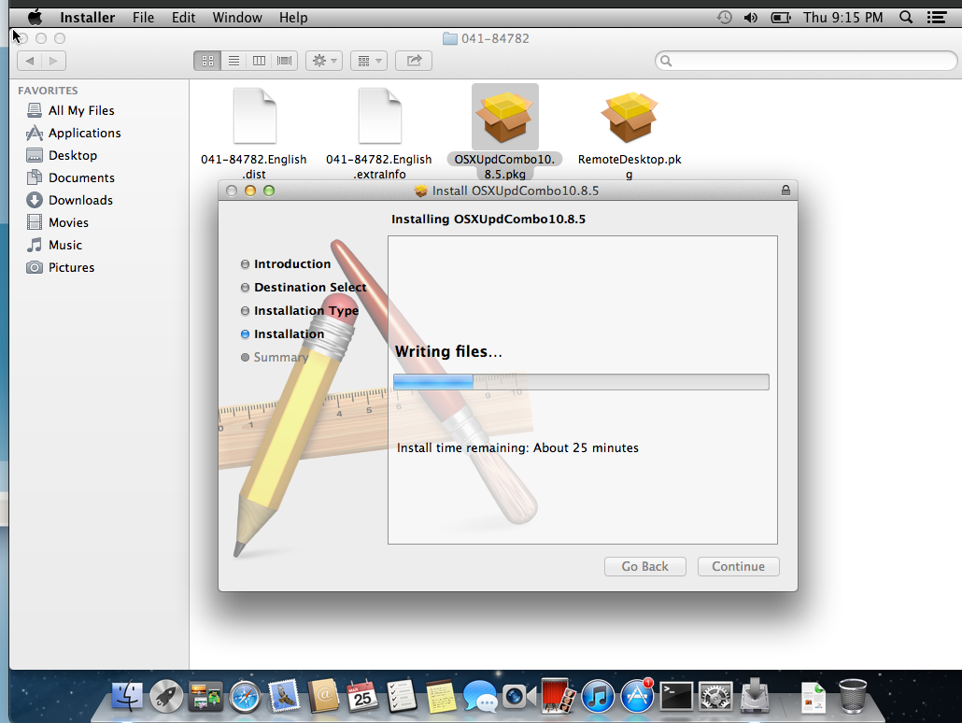Image resolution: width=962 pixels, height=723 pixels.
Task: Switch Finder to Cover Flow view
Action: click(284, 61)
